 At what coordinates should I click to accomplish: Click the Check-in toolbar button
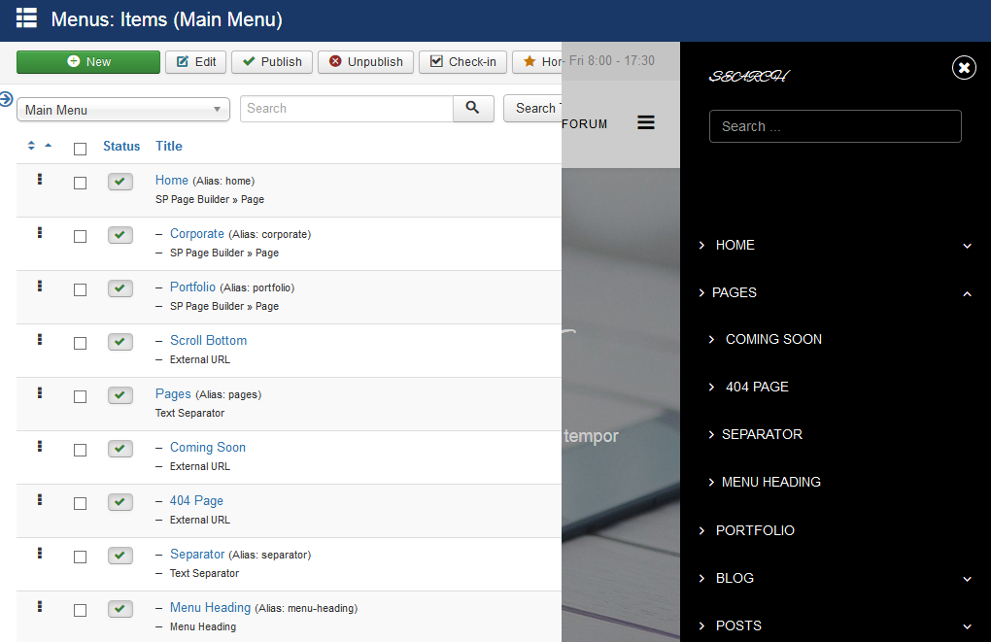(462, 62)
